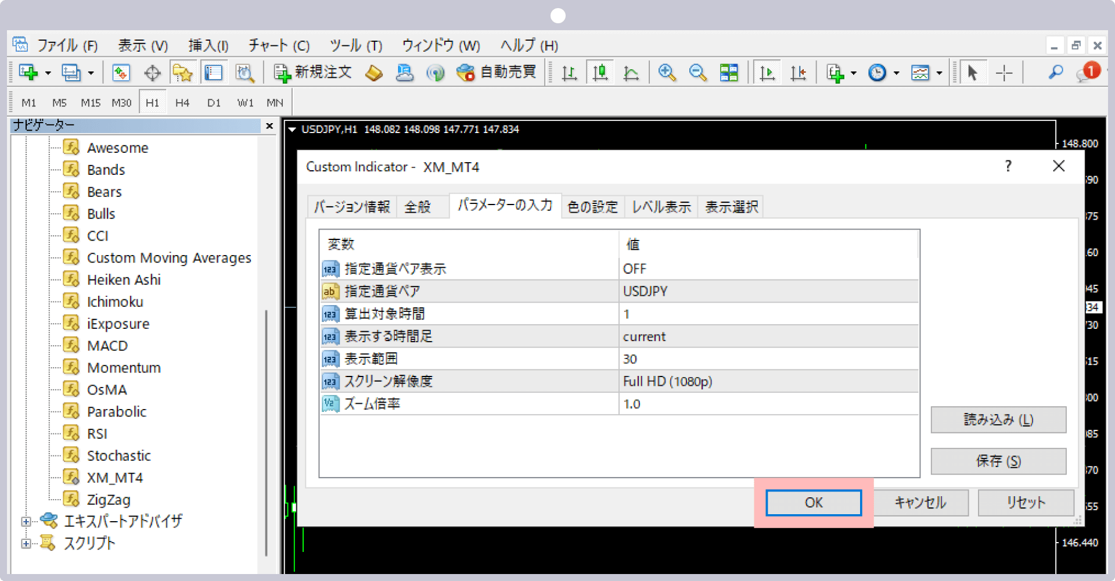The image size is (1115, 581).
Task: Toggle the Terminal panel icon
Action: [213, 73]
